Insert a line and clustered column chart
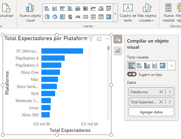 click(86, 8)
